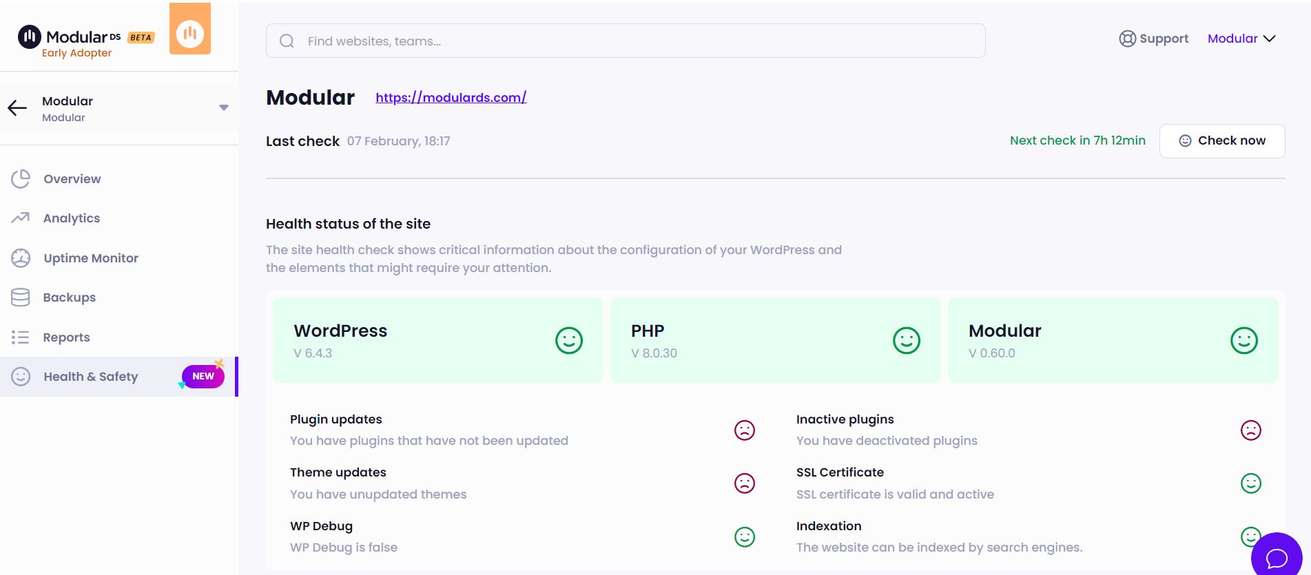Click the SSL Certificate smiley icon
Screen dimensions: 1311x575
tap(1250, 483)
